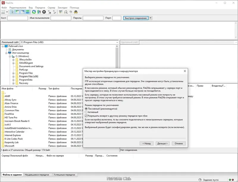Toggle directory comparison magnifier icon
This screenshot has width=238, height=182.
tap(66, 12)
